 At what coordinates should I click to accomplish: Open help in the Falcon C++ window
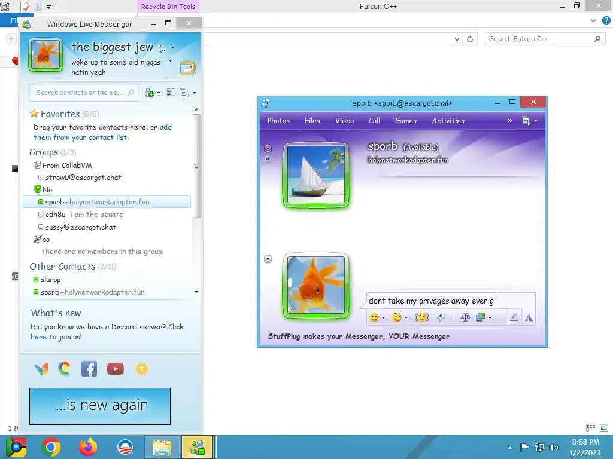point(606,21)
